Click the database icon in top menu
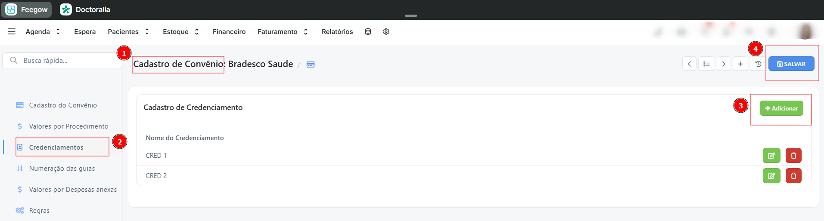Screen dimensions: 824x221 click(x=368, y=32)
